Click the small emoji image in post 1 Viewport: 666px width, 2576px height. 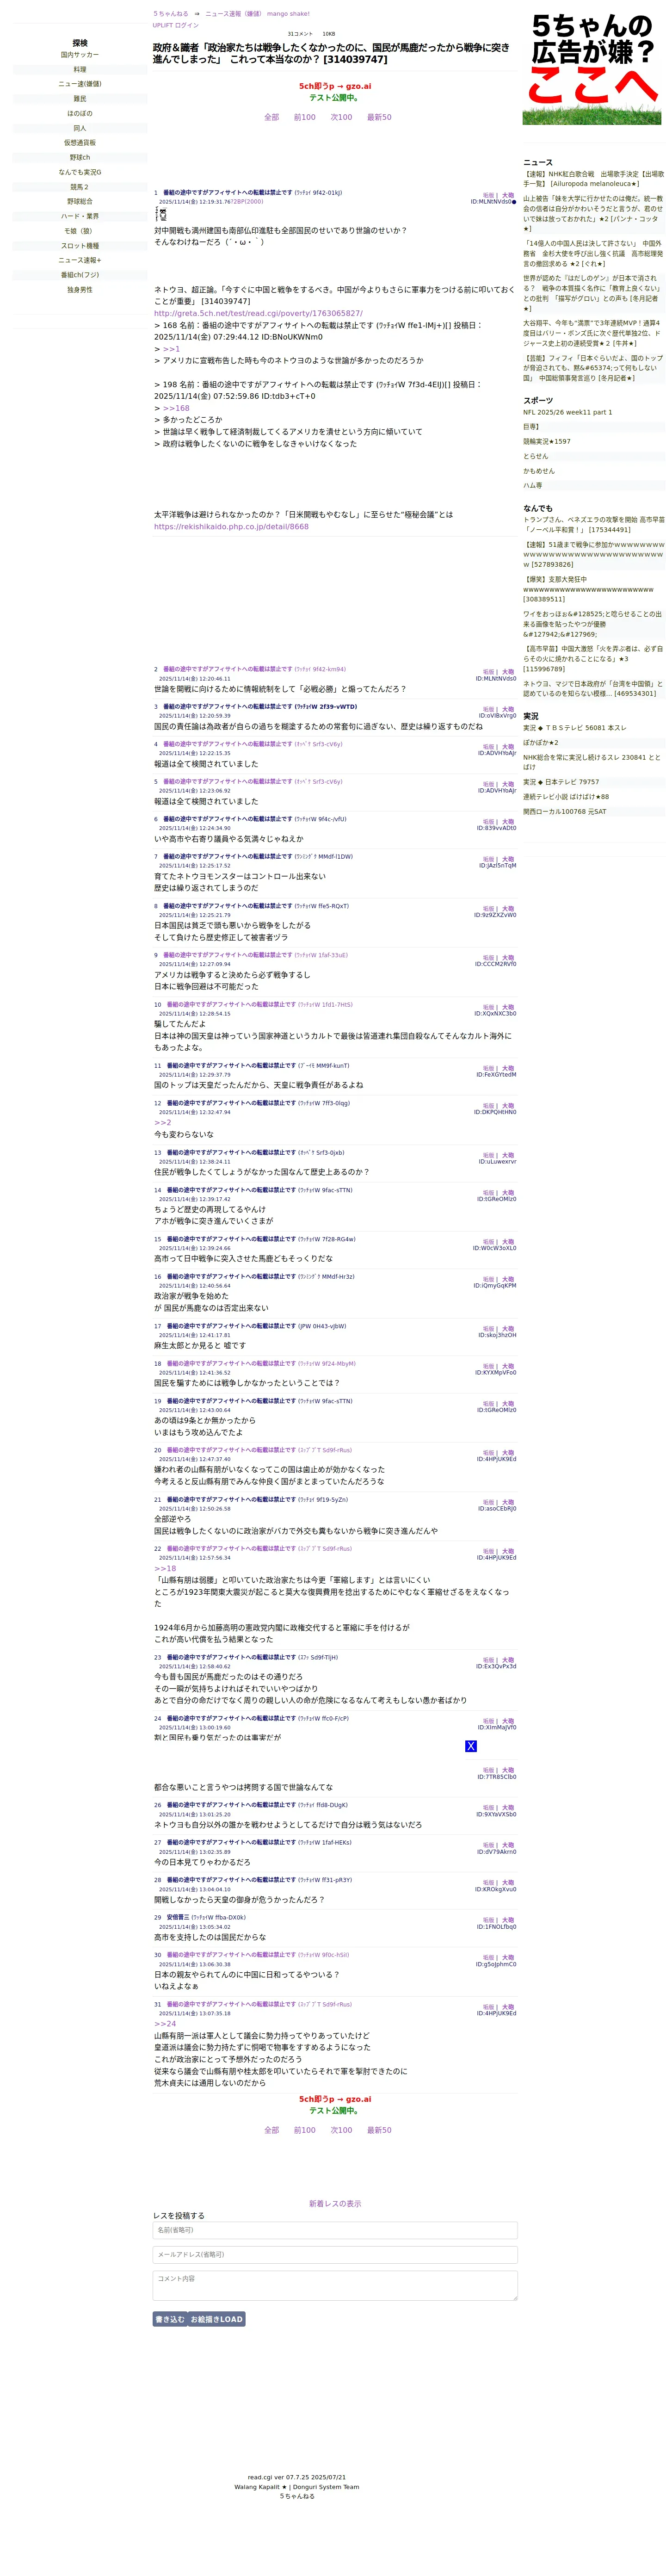(161, 214)
